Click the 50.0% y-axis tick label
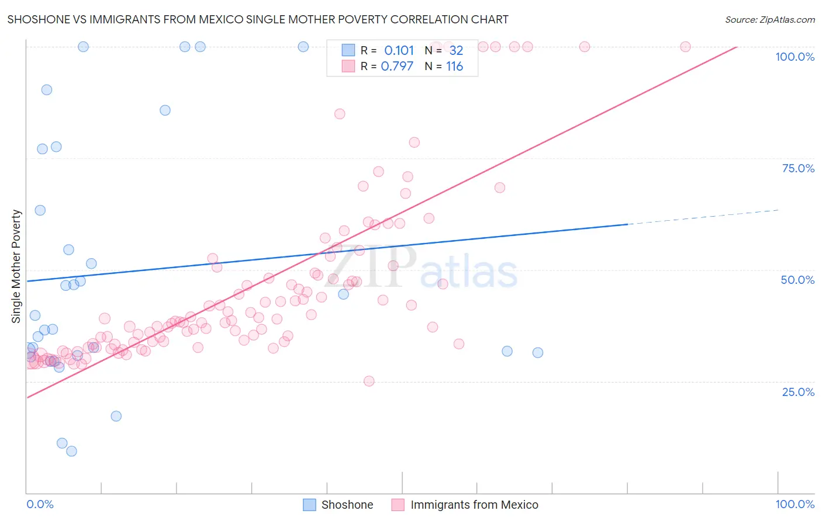 coord(797,280)
